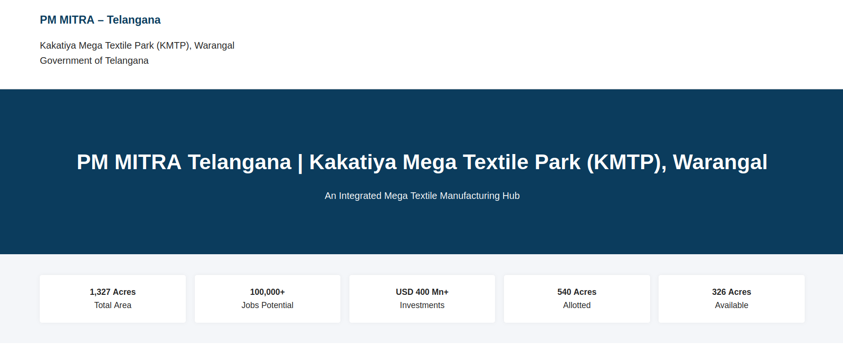The image size is (843, 361).
Task: Select the Investments label
Action: (x=422, y=305)
